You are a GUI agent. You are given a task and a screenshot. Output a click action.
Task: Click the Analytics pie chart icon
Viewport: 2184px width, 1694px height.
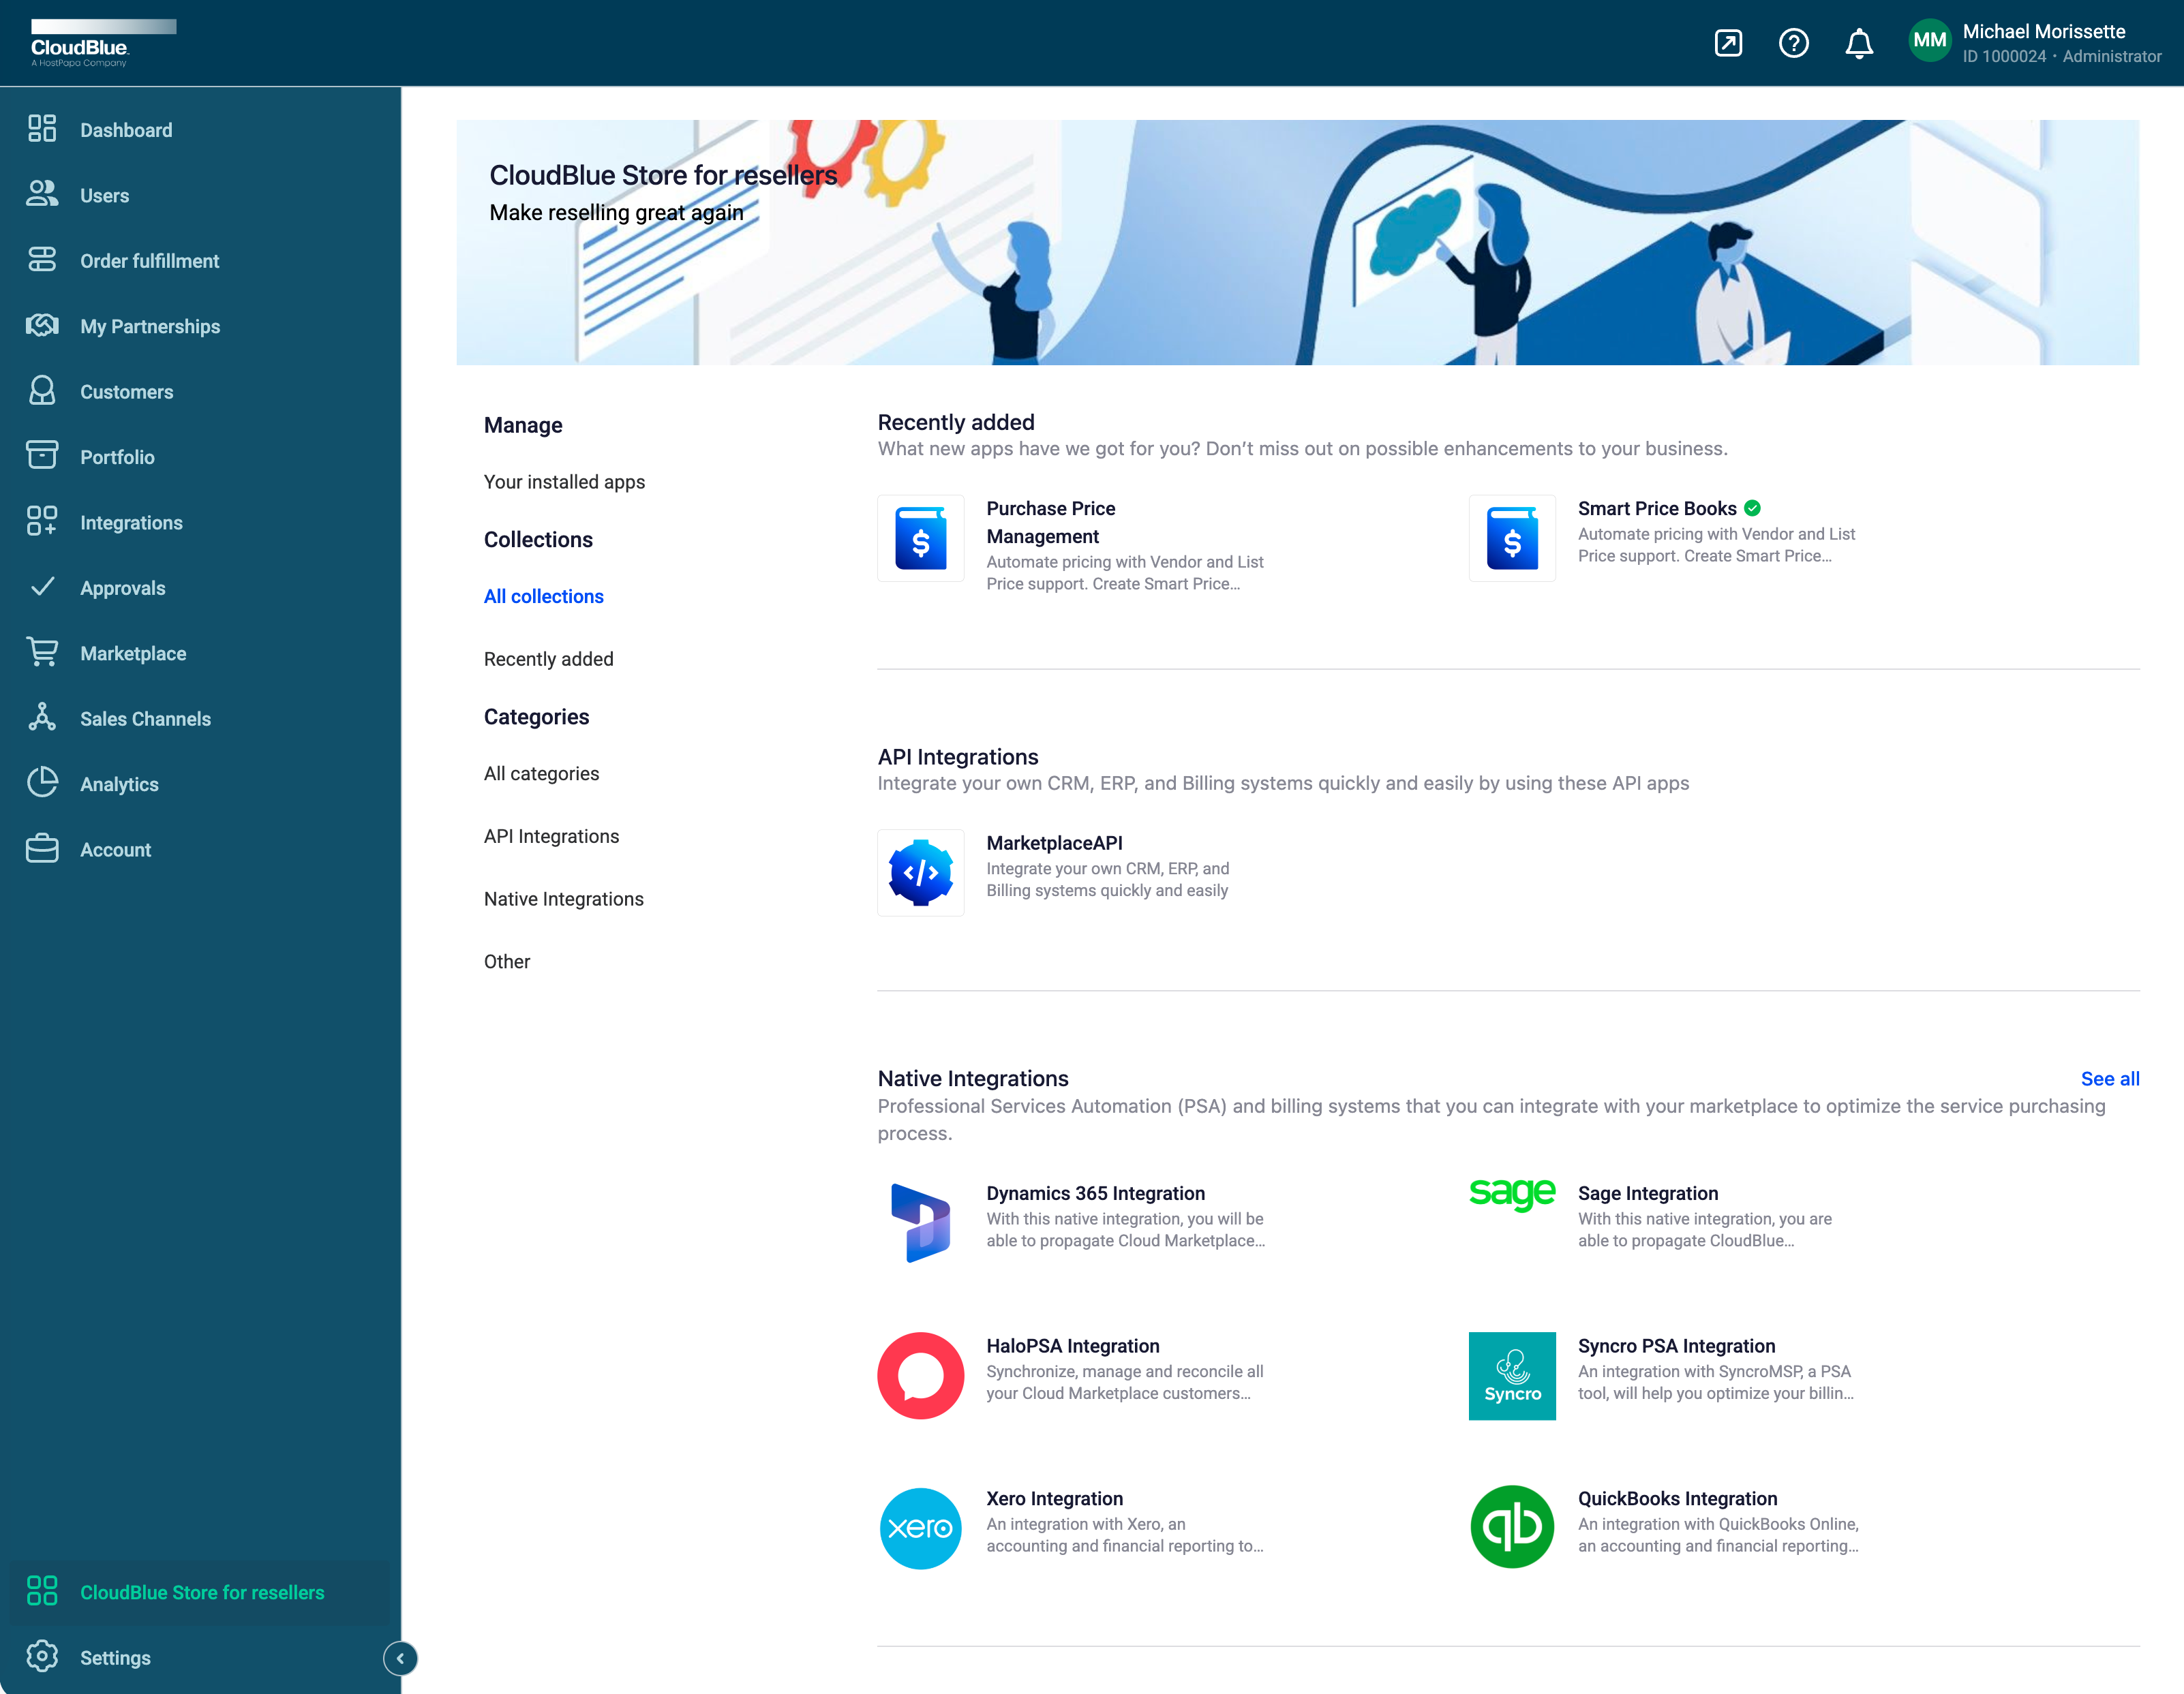42,784
